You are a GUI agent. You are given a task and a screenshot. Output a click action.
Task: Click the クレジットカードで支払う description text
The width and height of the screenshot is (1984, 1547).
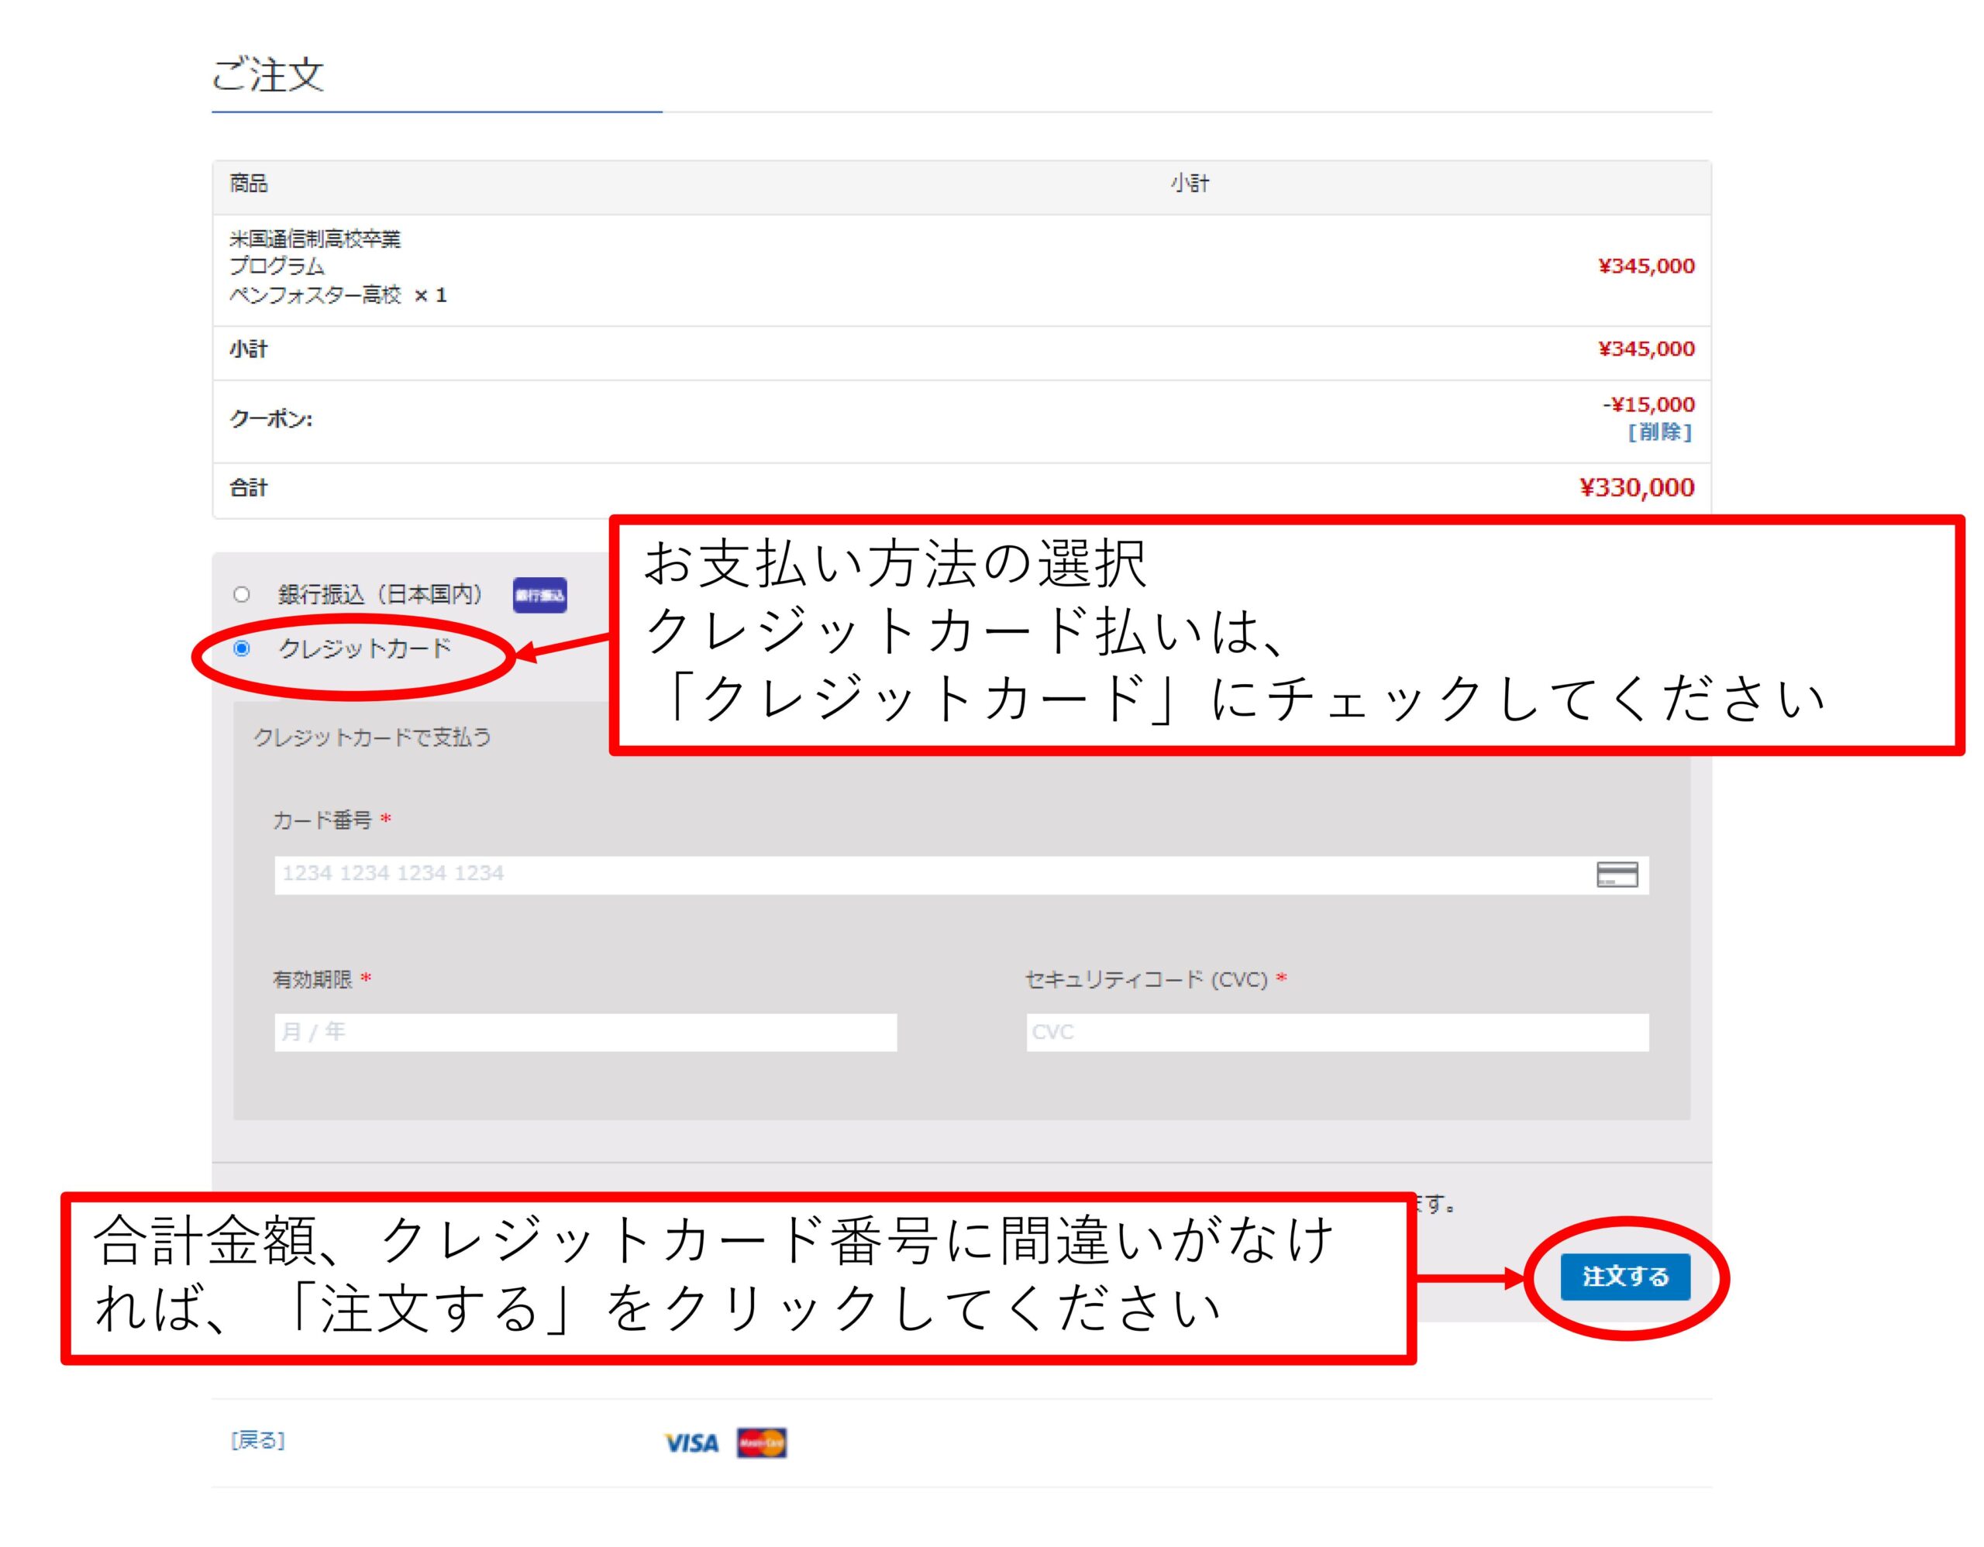click(x=371, y=737)
